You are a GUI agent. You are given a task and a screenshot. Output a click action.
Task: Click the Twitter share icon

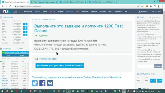pyautogui.click(x=35, y=83)
